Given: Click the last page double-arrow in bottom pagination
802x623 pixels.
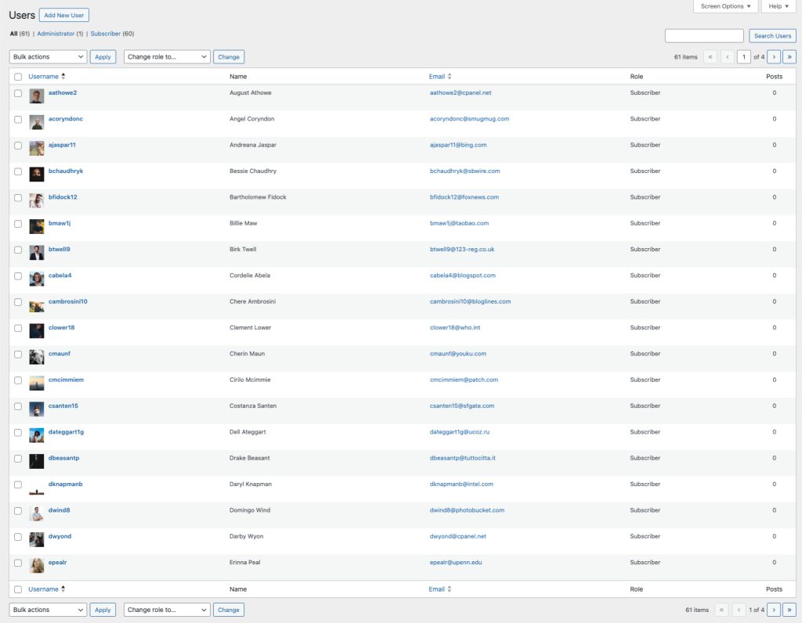Looking at the screenshot, I should click(790, 609).
